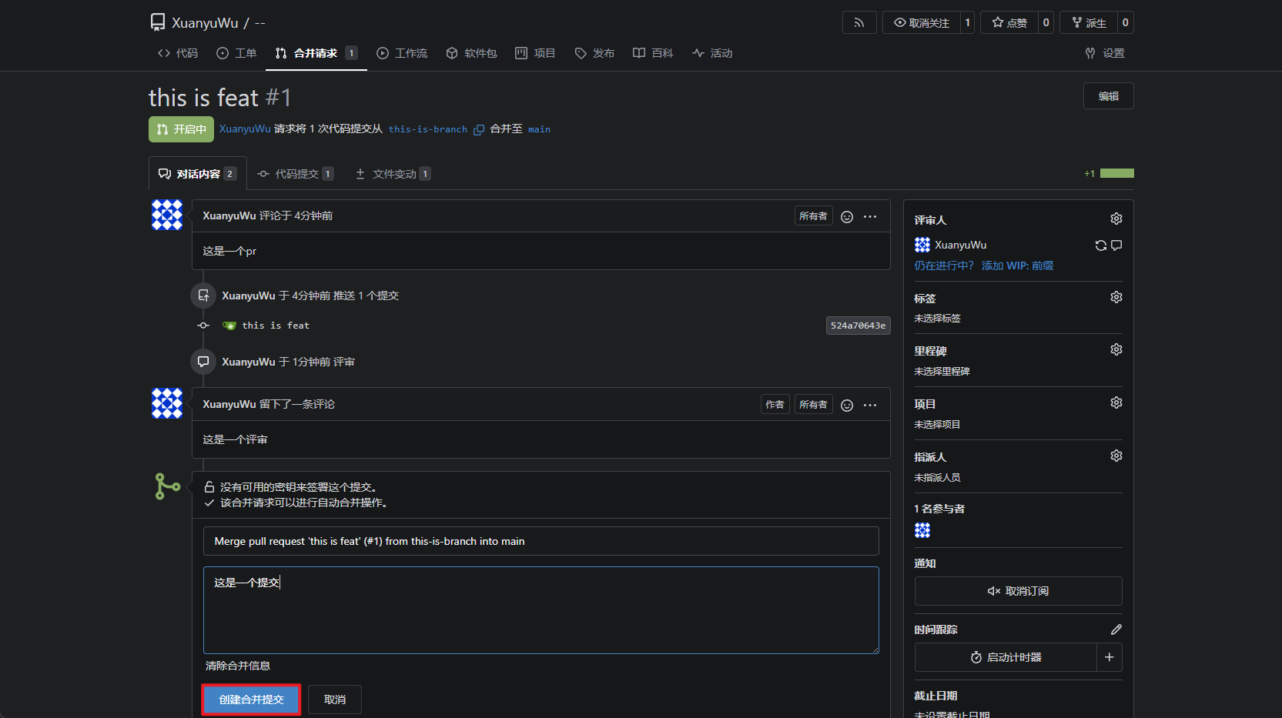Screen dimensions: 1282x718
Task: Add emoji reaction to first comment
Action: click(x=847, y=216)
